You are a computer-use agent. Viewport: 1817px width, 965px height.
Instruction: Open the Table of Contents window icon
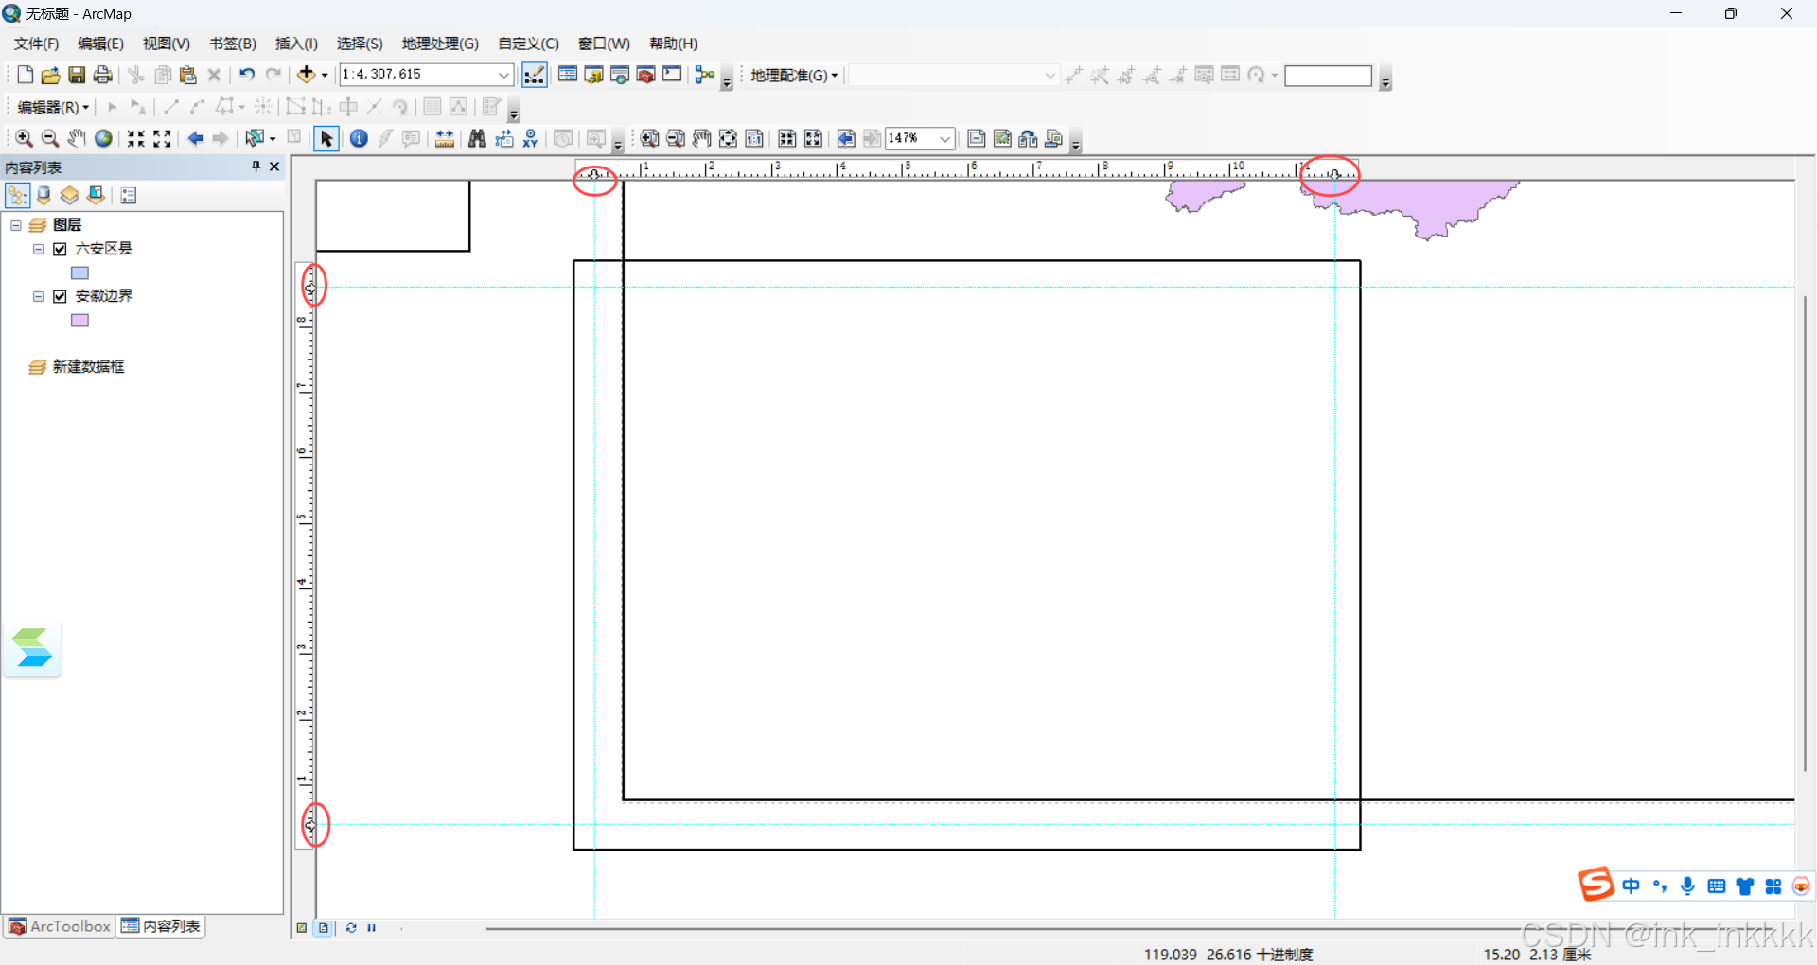point(568,75)
